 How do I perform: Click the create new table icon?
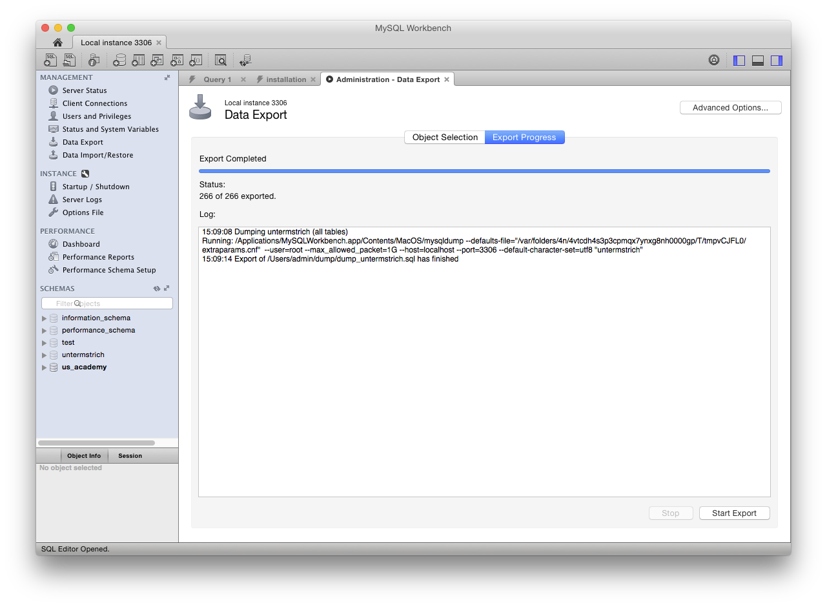(x=138, y=60)
